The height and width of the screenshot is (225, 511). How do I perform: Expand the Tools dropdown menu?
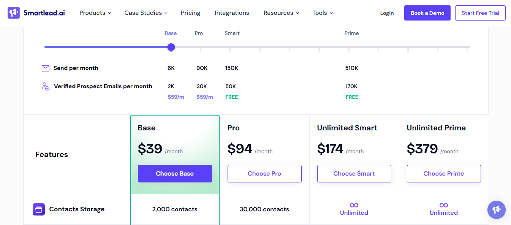[x=322, y=13]
